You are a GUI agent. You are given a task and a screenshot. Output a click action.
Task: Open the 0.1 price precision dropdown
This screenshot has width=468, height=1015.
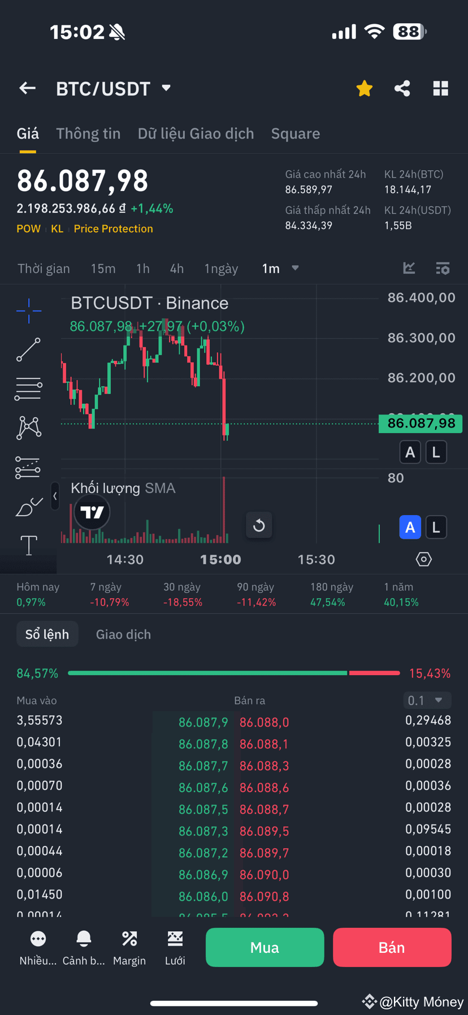coord(427,701)
